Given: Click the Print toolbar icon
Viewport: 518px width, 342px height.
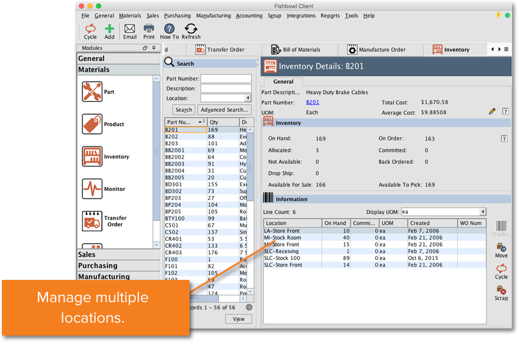Looking at the screenshot, I should [149, 32].
